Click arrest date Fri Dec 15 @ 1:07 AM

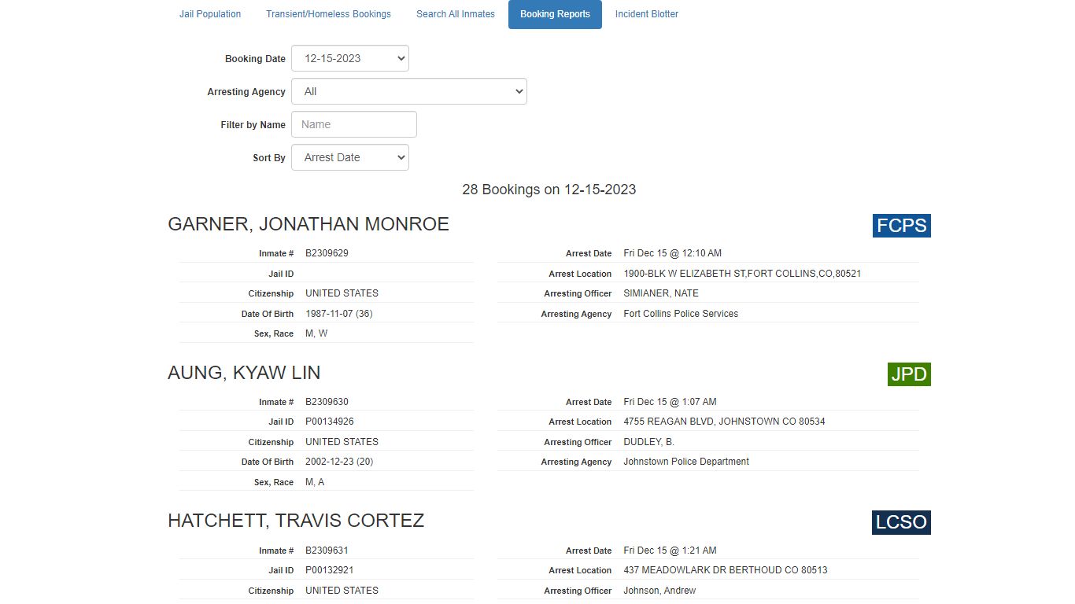tap(670, 402)
